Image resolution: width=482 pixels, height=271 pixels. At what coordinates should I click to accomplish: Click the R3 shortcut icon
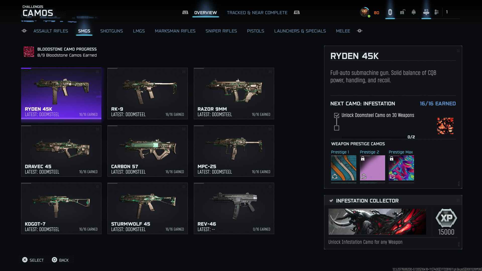point(426,12)
